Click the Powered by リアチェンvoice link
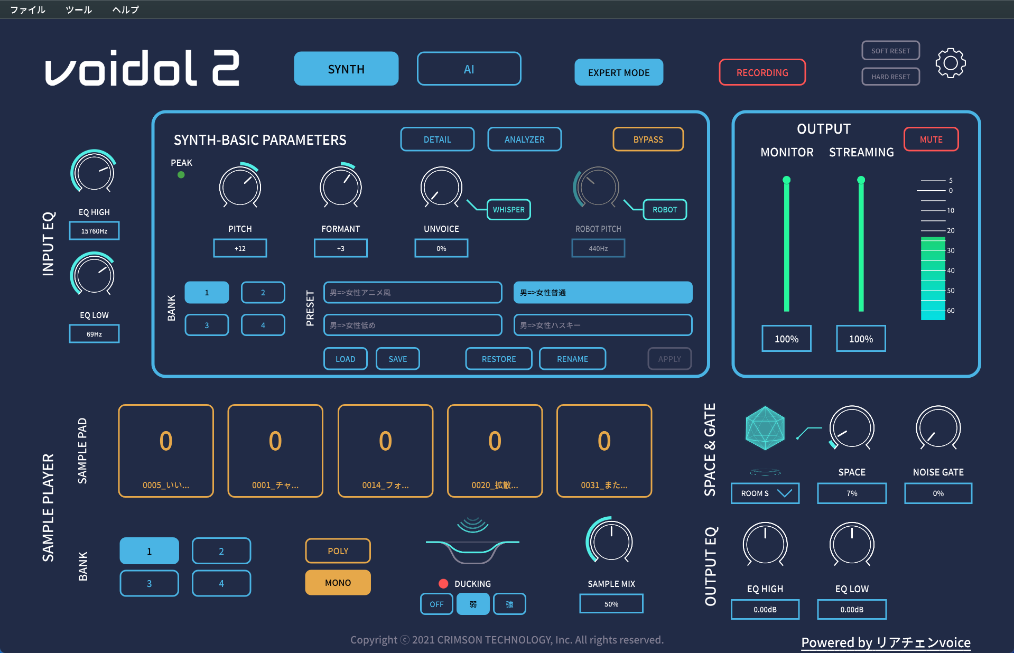Screen dimensions: 1014x653 pos(886,642)
